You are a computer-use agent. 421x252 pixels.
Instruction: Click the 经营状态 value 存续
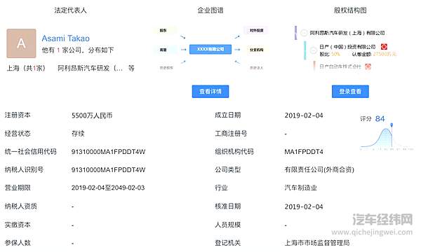coord(78,134)
